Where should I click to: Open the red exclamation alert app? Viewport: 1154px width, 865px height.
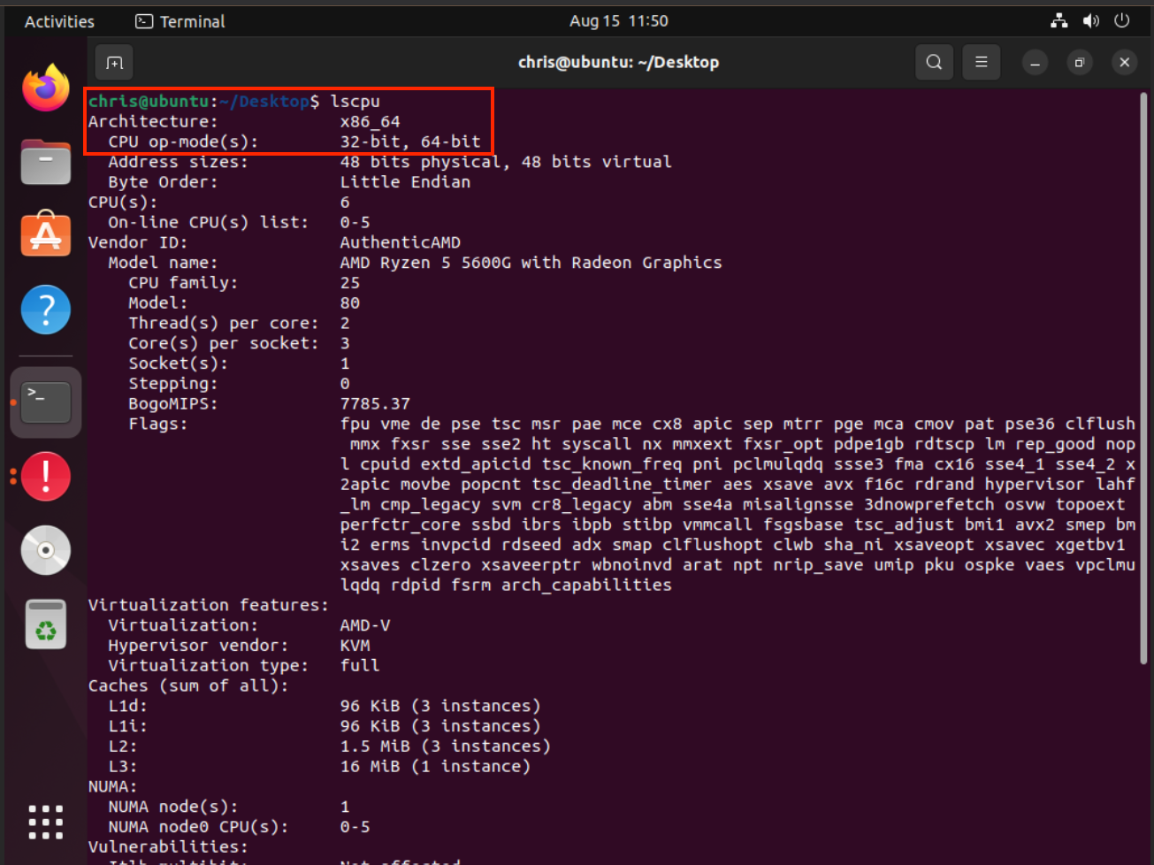pos(46,476)
